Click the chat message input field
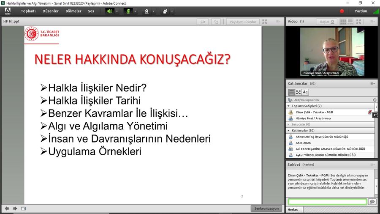 [x=327, y=202]
